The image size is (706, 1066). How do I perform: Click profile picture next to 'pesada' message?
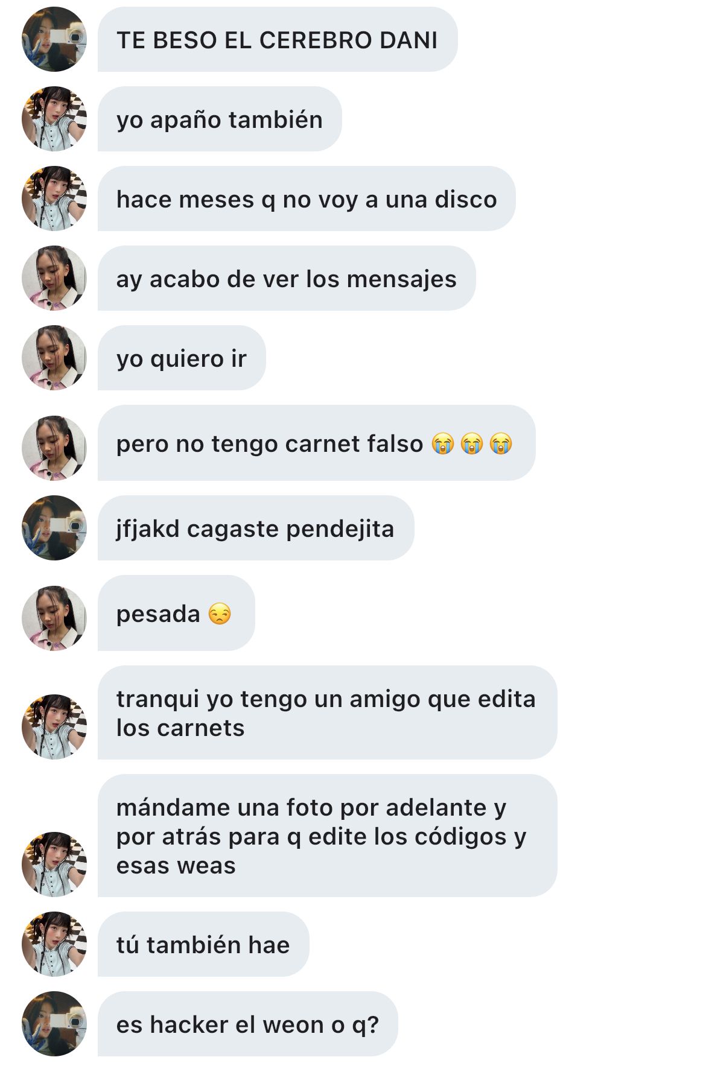(54, 618)
